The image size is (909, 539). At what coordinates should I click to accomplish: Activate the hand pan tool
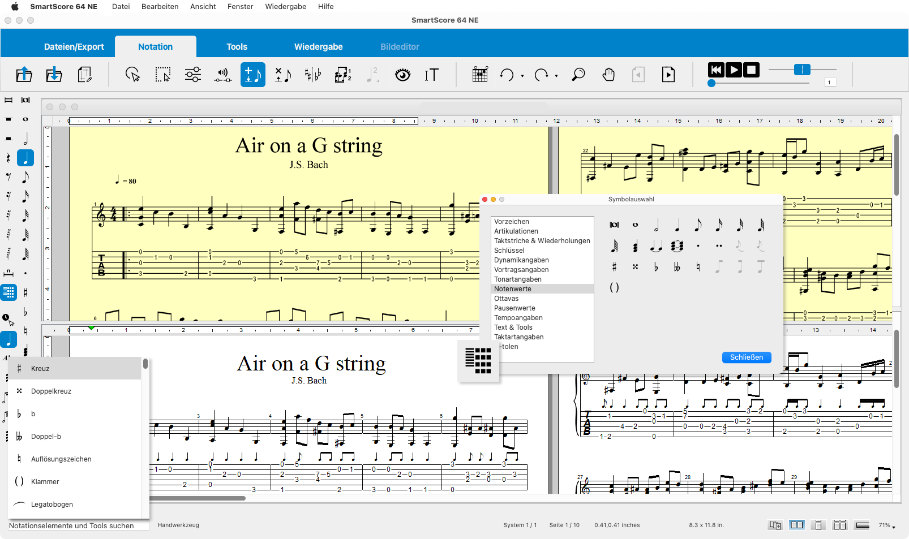coord(608,75)
